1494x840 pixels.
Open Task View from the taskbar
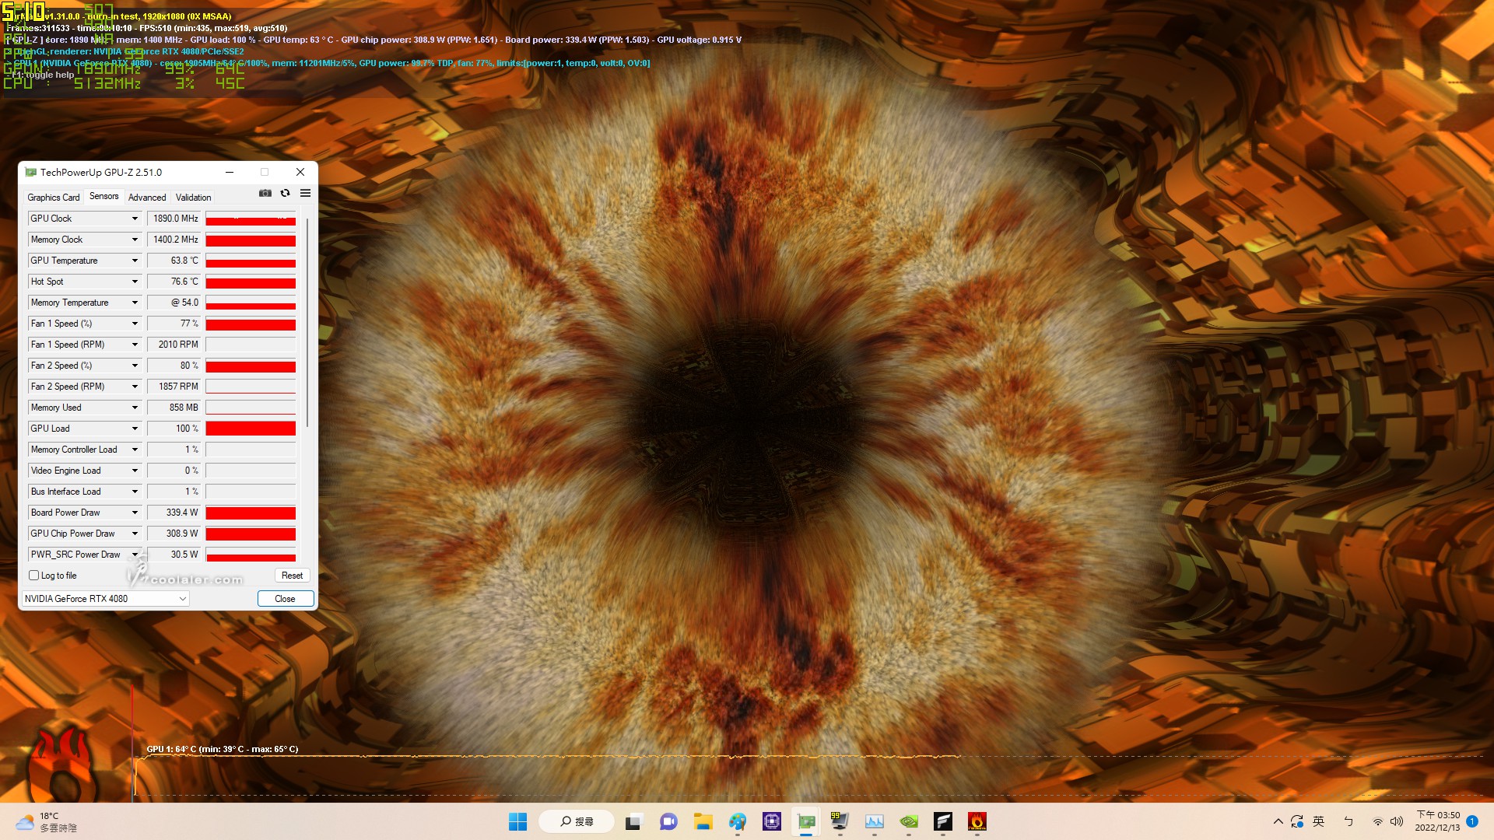634,821
